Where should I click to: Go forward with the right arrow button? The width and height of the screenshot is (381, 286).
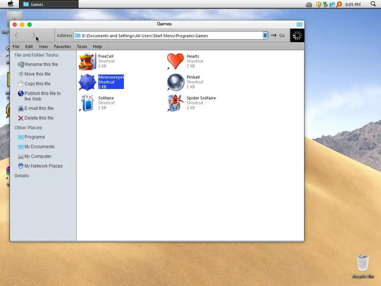click(x=34, y=35)
